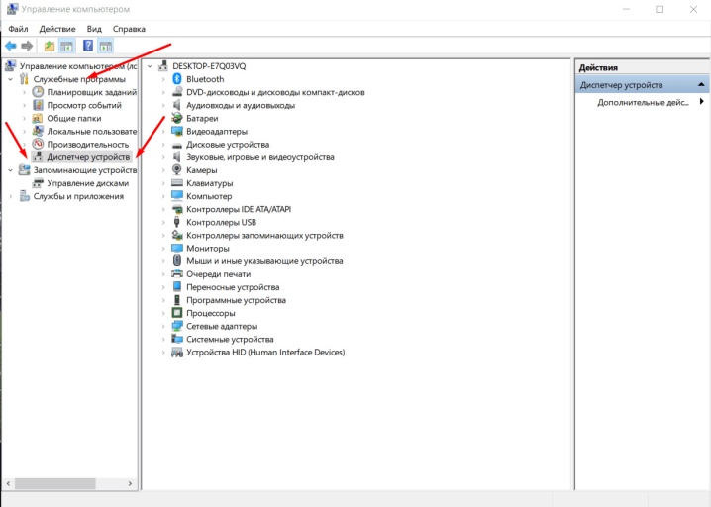Click the Мониторы monitor icon
The height and width of the screenshot is (507, 711).
[177, 249]
